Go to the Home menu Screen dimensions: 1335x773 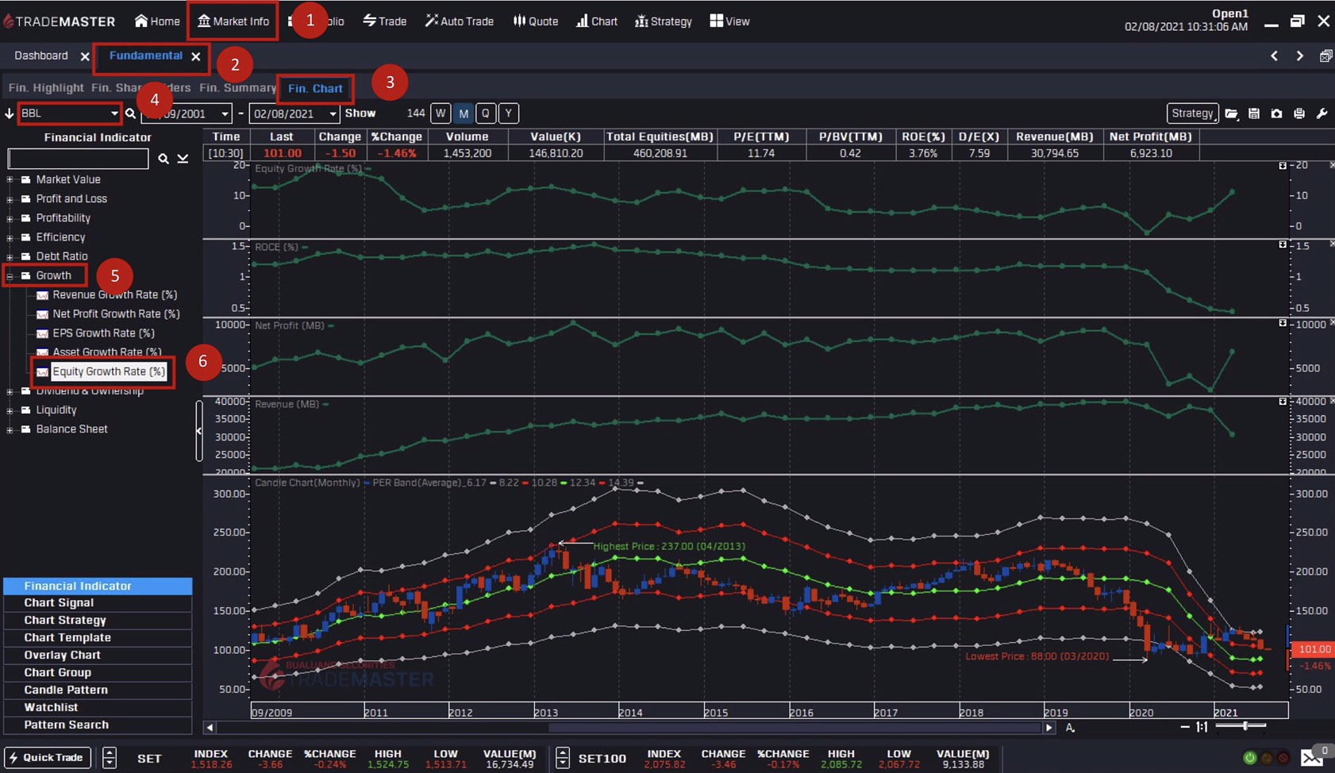click(157, 21)
